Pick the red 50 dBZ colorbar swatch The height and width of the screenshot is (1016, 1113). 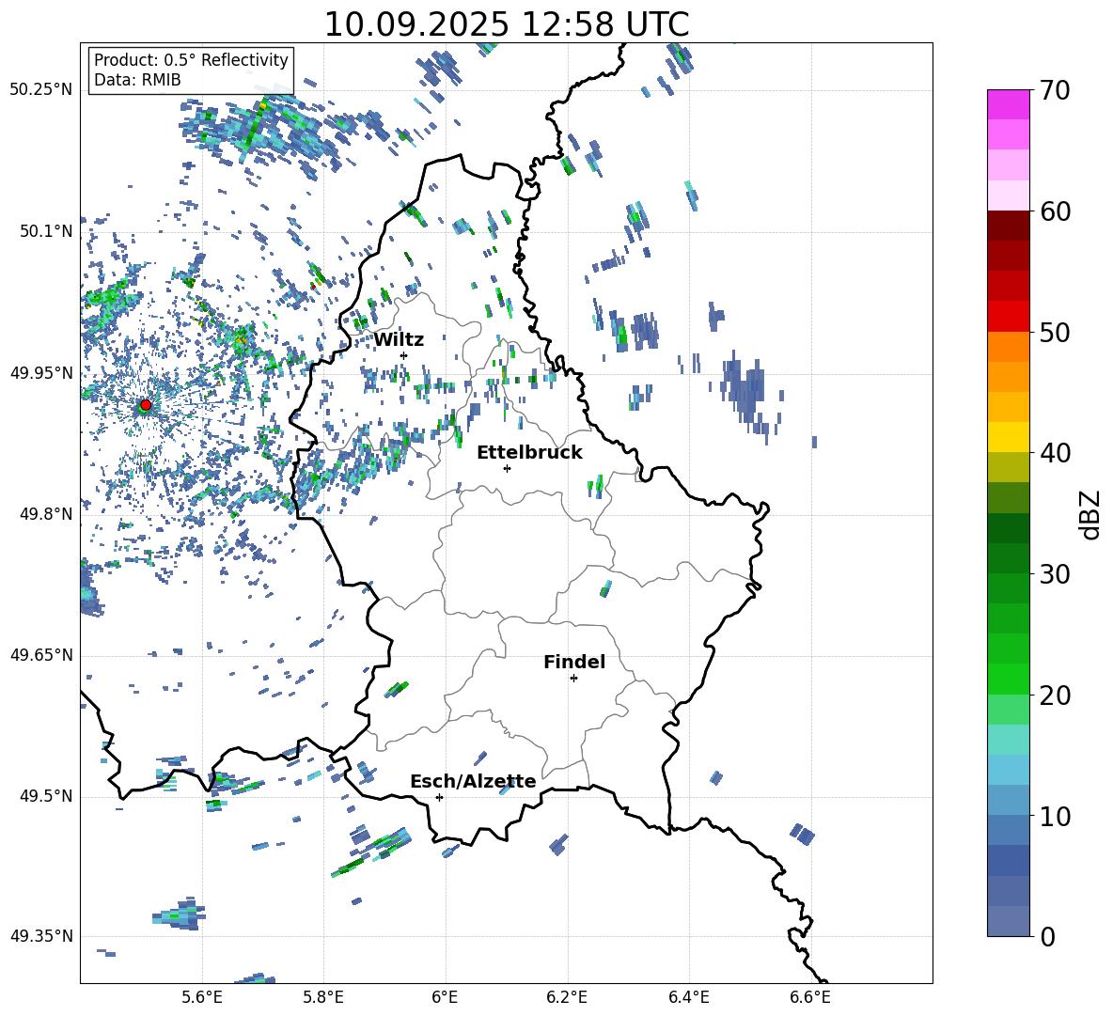(x=1009, y=317)
